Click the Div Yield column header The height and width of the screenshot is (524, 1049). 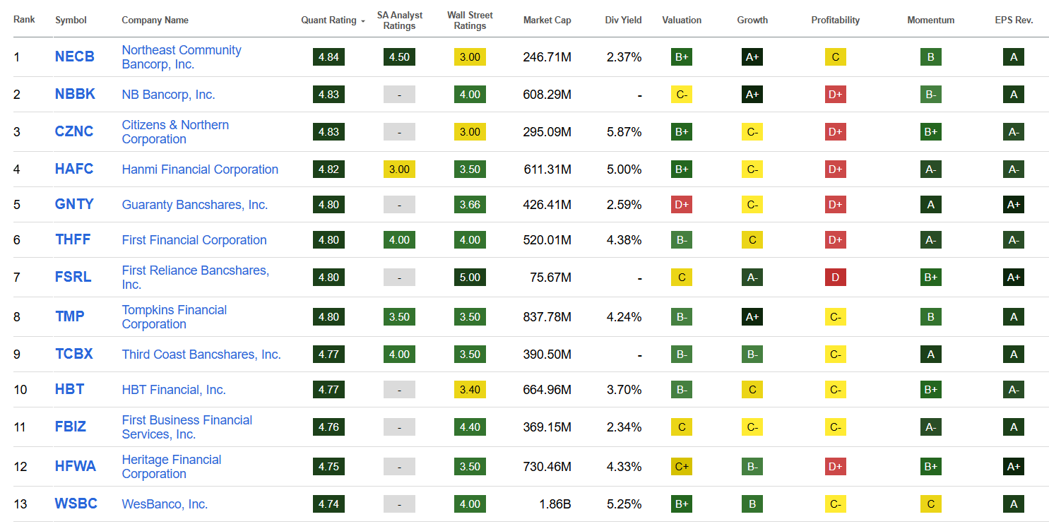pos(623,20)
